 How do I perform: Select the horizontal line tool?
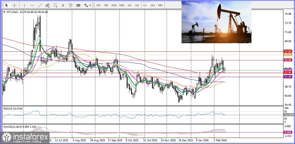coord(32,5)
